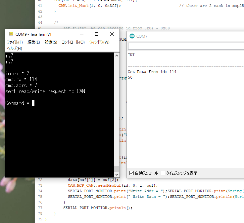Open the 設定(S) menu in Tera Term
The width and height of the screenshot is (244, 223).
(x=51, y=42)
